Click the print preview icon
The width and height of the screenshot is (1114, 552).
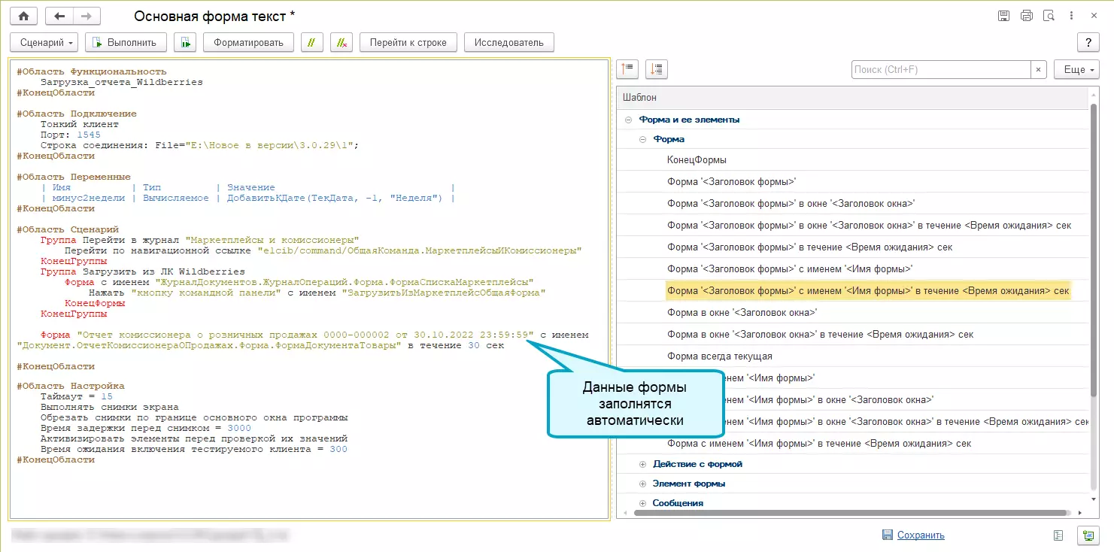(x=1049, y=16)
